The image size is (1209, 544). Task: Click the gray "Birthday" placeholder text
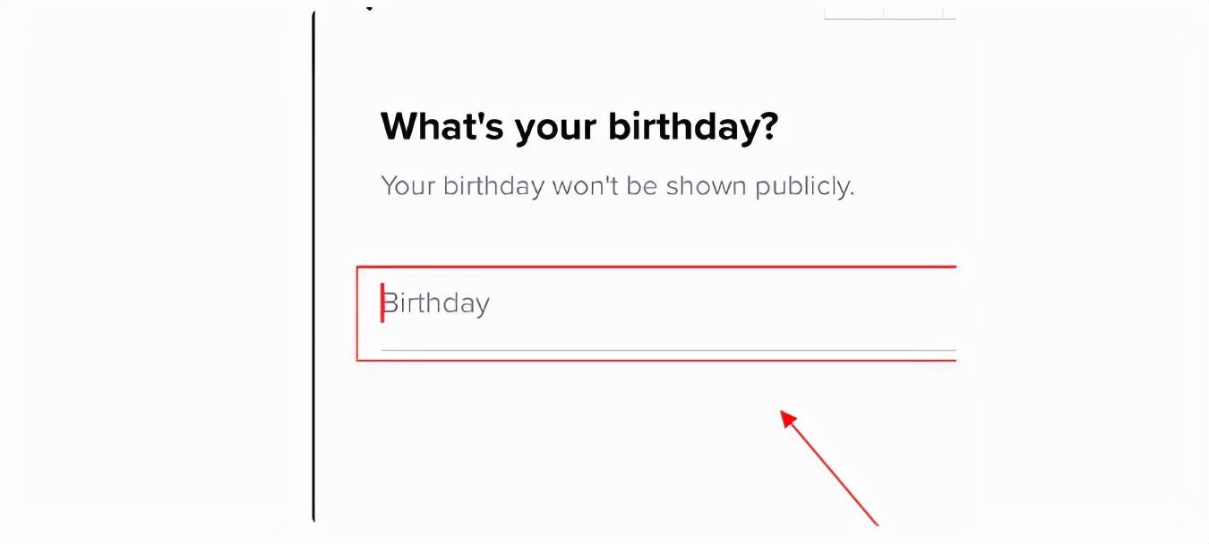[x=437, y=304]
